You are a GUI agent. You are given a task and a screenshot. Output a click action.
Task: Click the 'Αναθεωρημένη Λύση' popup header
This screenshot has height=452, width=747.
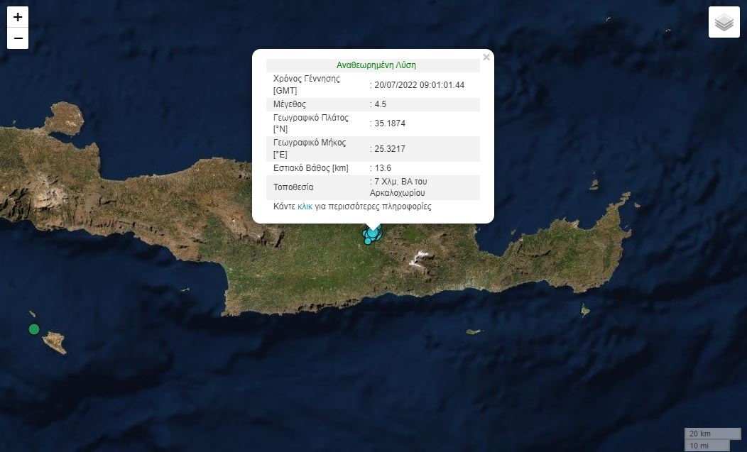pyautogui.click(x=376, y=65)
